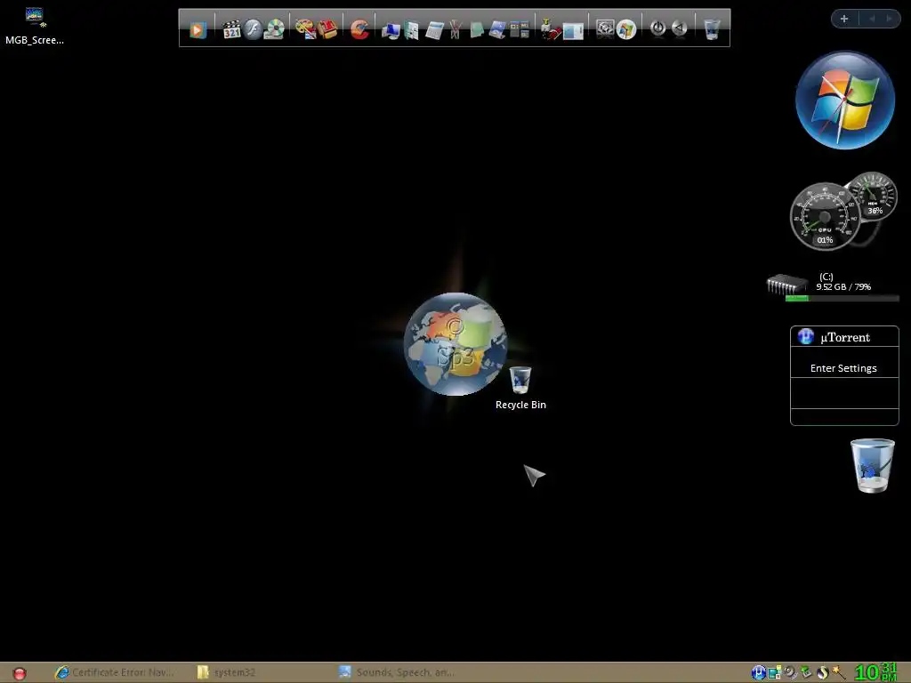This screenshot has height=683, width=911.
Task: Click the left-arrow log off icon in dock
Action: [679, 28]
